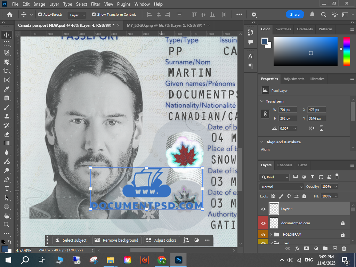The width and height of the screenshot is (356, 267).
Task: Switch to the Channels tab
Action: (284, 165)
